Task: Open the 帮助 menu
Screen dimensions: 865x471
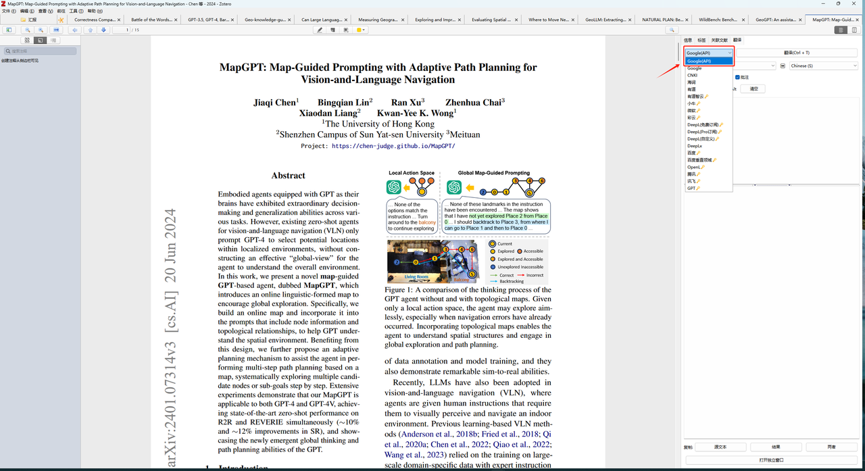Action: click(x=95, y=11)
